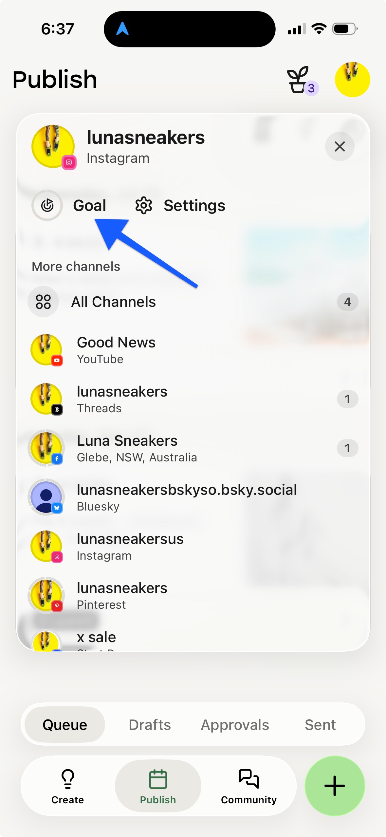Tap the Luna Sneakers count badge 1

pos(347,448)
